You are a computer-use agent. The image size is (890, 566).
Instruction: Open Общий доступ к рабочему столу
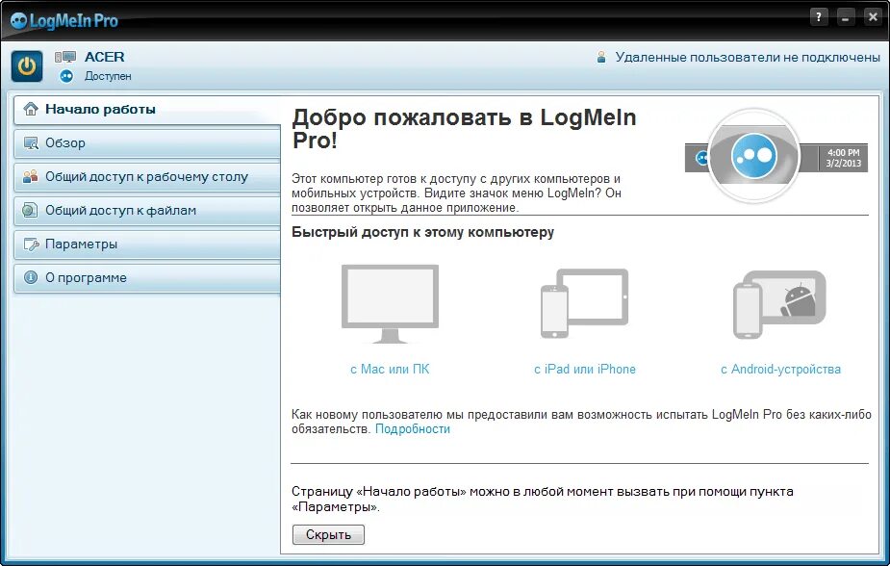pyautogui.click(x=147, y=176)
